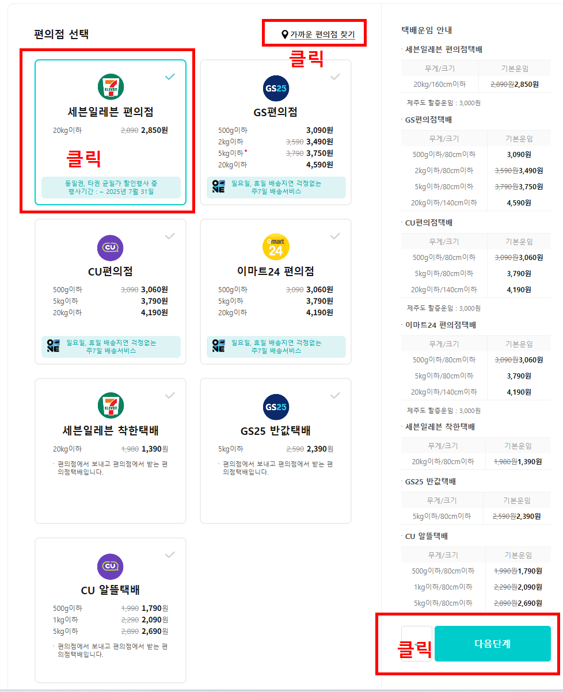The width and height of the screenshot is (563, 692).
Task: Click the GS편의점택배 fare table heading
Action: point(428,120)
